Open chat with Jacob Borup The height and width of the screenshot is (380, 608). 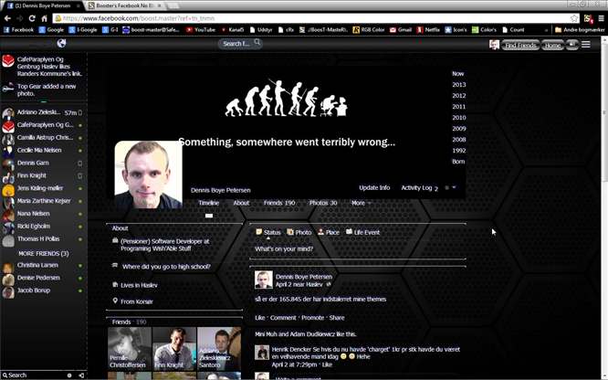[x=42, y=290]
